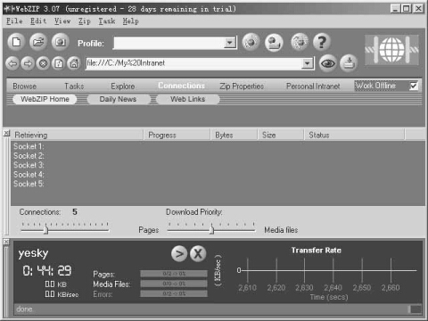Click the Web Links button
The image size is (428, 321).
[x=188, y=99]
